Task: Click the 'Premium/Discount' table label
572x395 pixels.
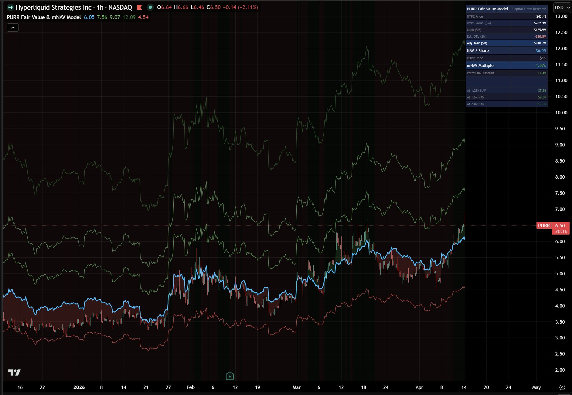Action: (481, 73)
